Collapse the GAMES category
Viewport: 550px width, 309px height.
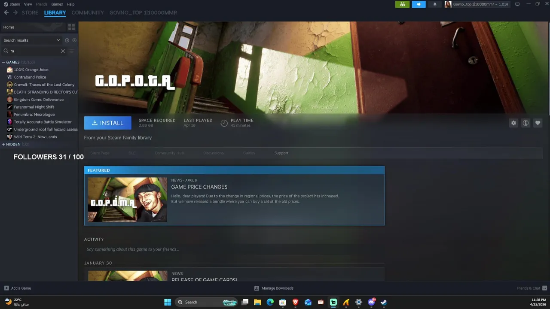tap(3, 62)
